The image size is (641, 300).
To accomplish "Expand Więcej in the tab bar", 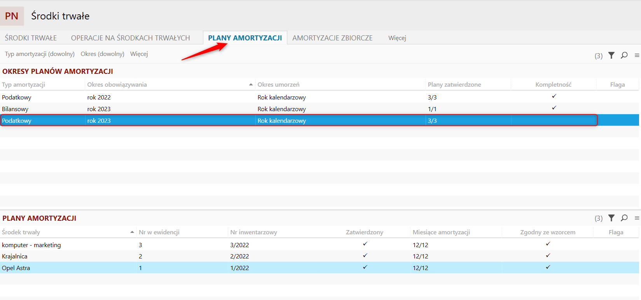I will pyautogui.click(x=397, y=38).
